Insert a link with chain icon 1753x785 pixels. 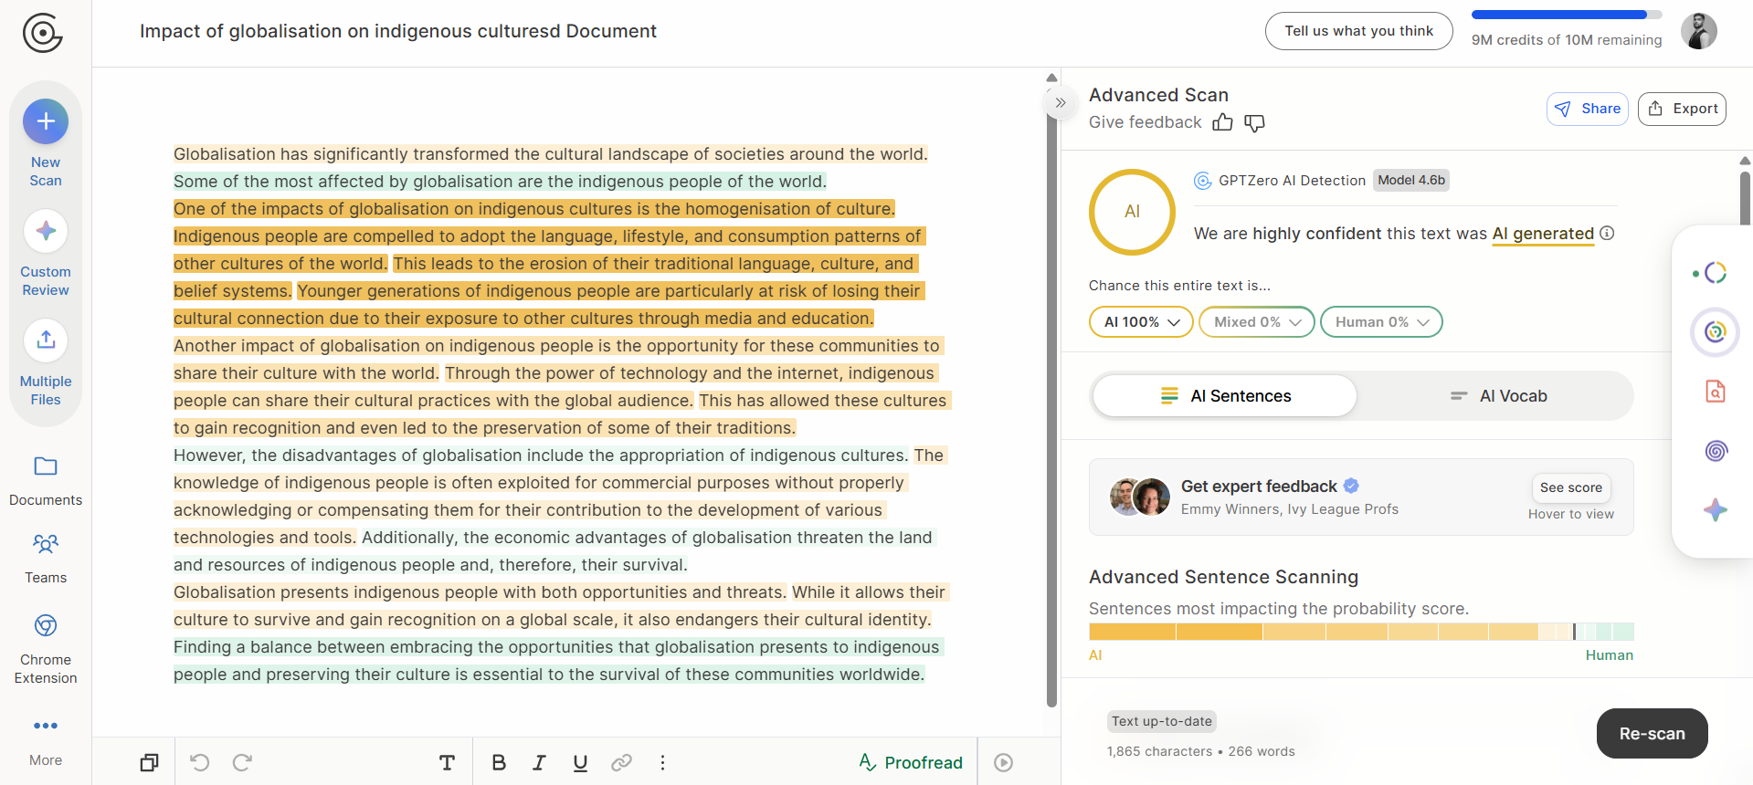point(621,762)
